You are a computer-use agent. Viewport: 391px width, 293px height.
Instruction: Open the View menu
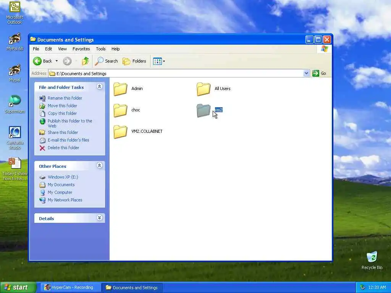pyautogui.click(x=62, y=49)
